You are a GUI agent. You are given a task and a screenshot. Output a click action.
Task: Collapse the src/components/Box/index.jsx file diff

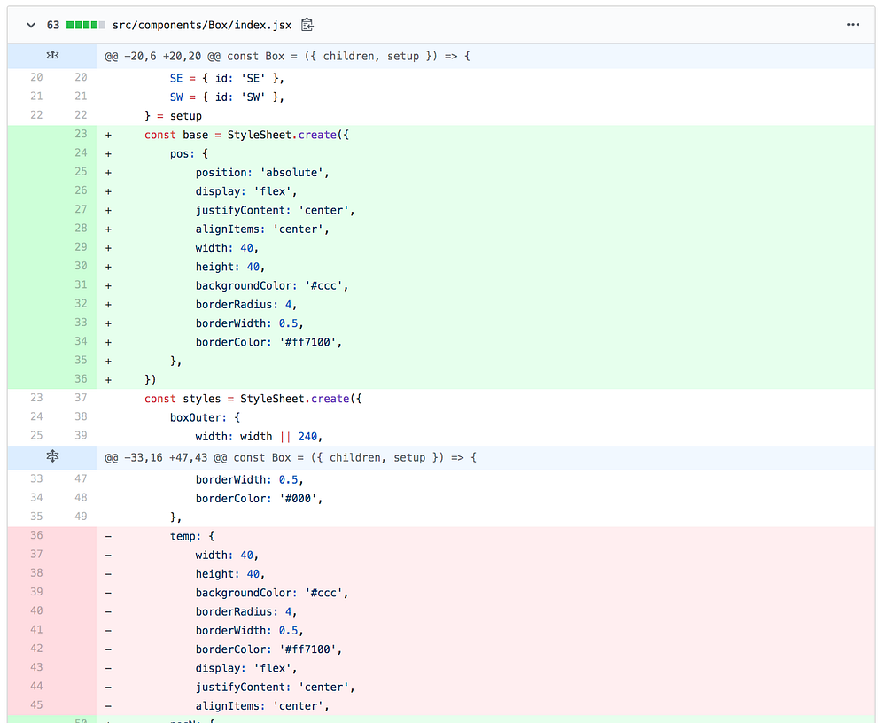click(x=31, y=25)
